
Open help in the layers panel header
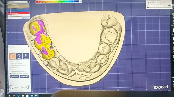28,2
